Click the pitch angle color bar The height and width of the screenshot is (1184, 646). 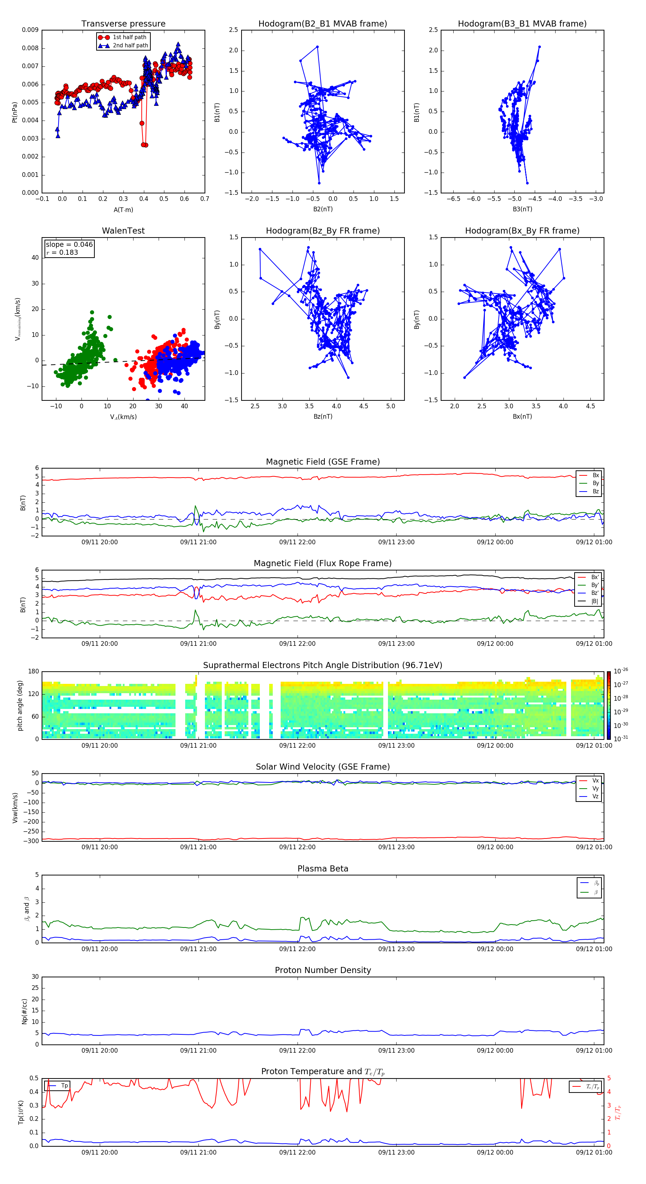tap(608, 705)
